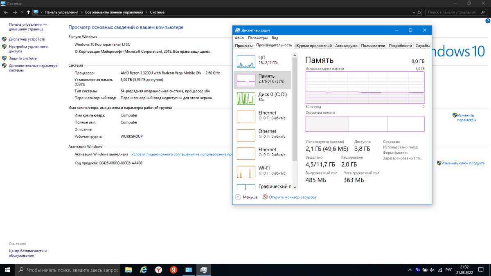Open the Параметры menu in Task Manager
Screen dimensions: 491x276
(x=258, y=38)
